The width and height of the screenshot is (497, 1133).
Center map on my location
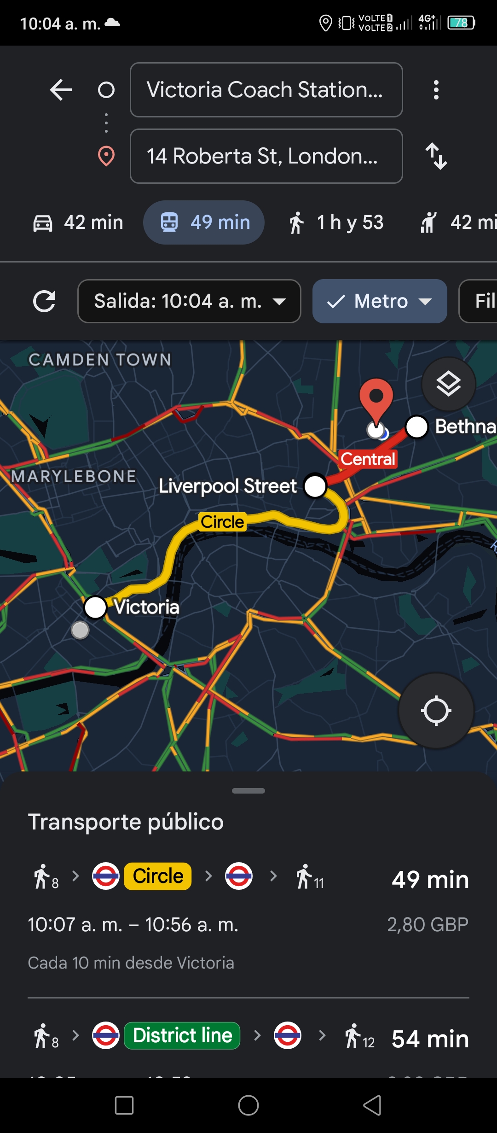436,711
